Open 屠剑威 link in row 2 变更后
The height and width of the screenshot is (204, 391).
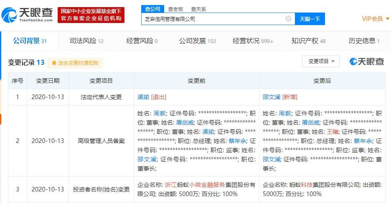(x=310, y=122)
